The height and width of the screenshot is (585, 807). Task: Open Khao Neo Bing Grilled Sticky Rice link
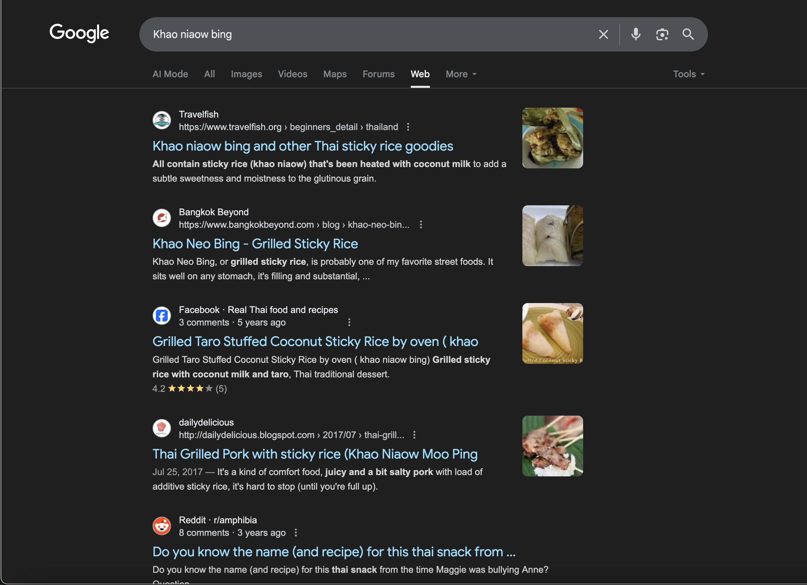(255, 244)
